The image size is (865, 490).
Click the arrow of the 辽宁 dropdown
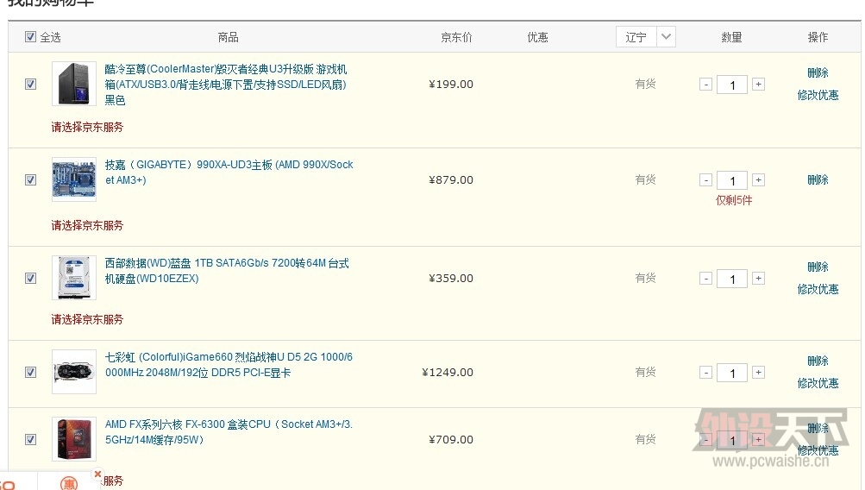pos(666,37)
